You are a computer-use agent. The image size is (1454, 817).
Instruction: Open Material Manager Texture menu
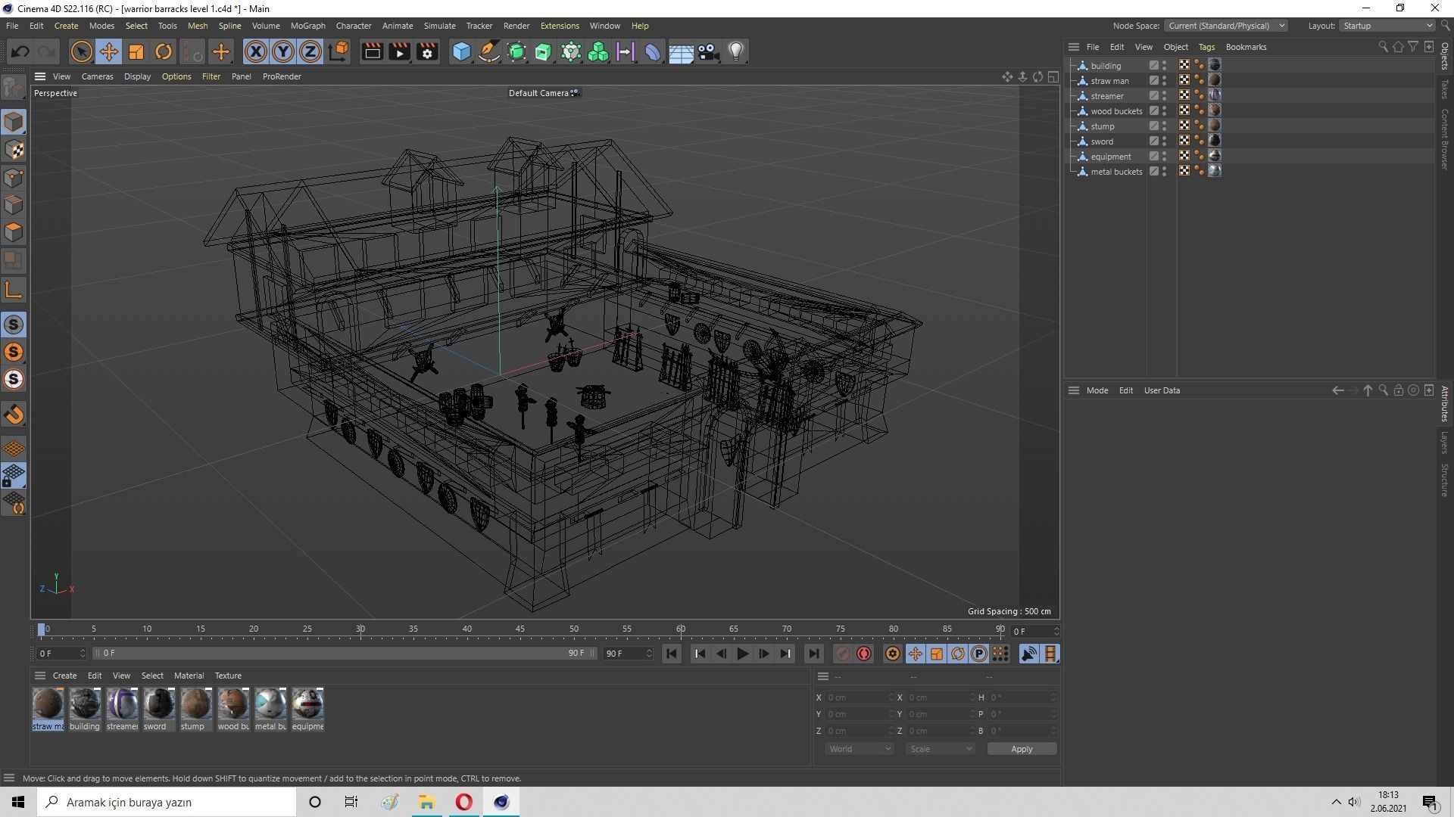tap(228, 676)
